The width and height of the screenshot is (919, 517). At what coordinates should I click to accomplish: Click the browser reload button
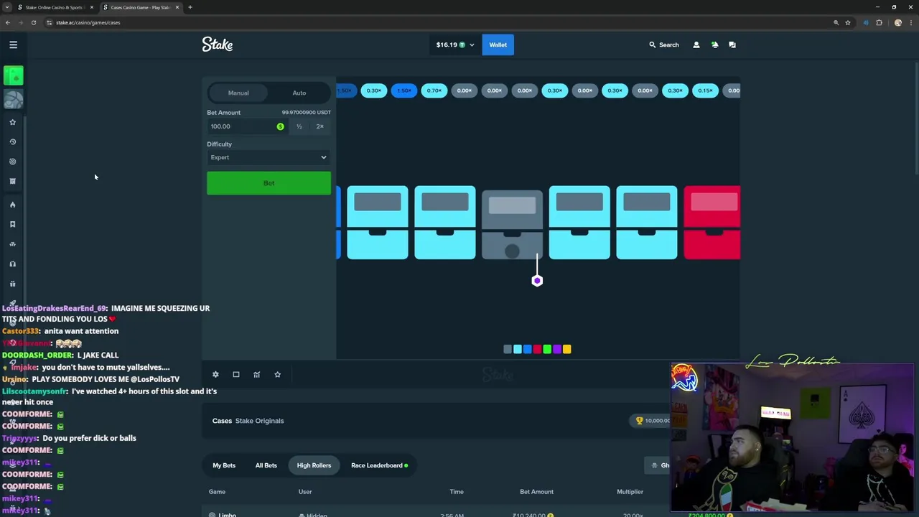coord(33,22)
